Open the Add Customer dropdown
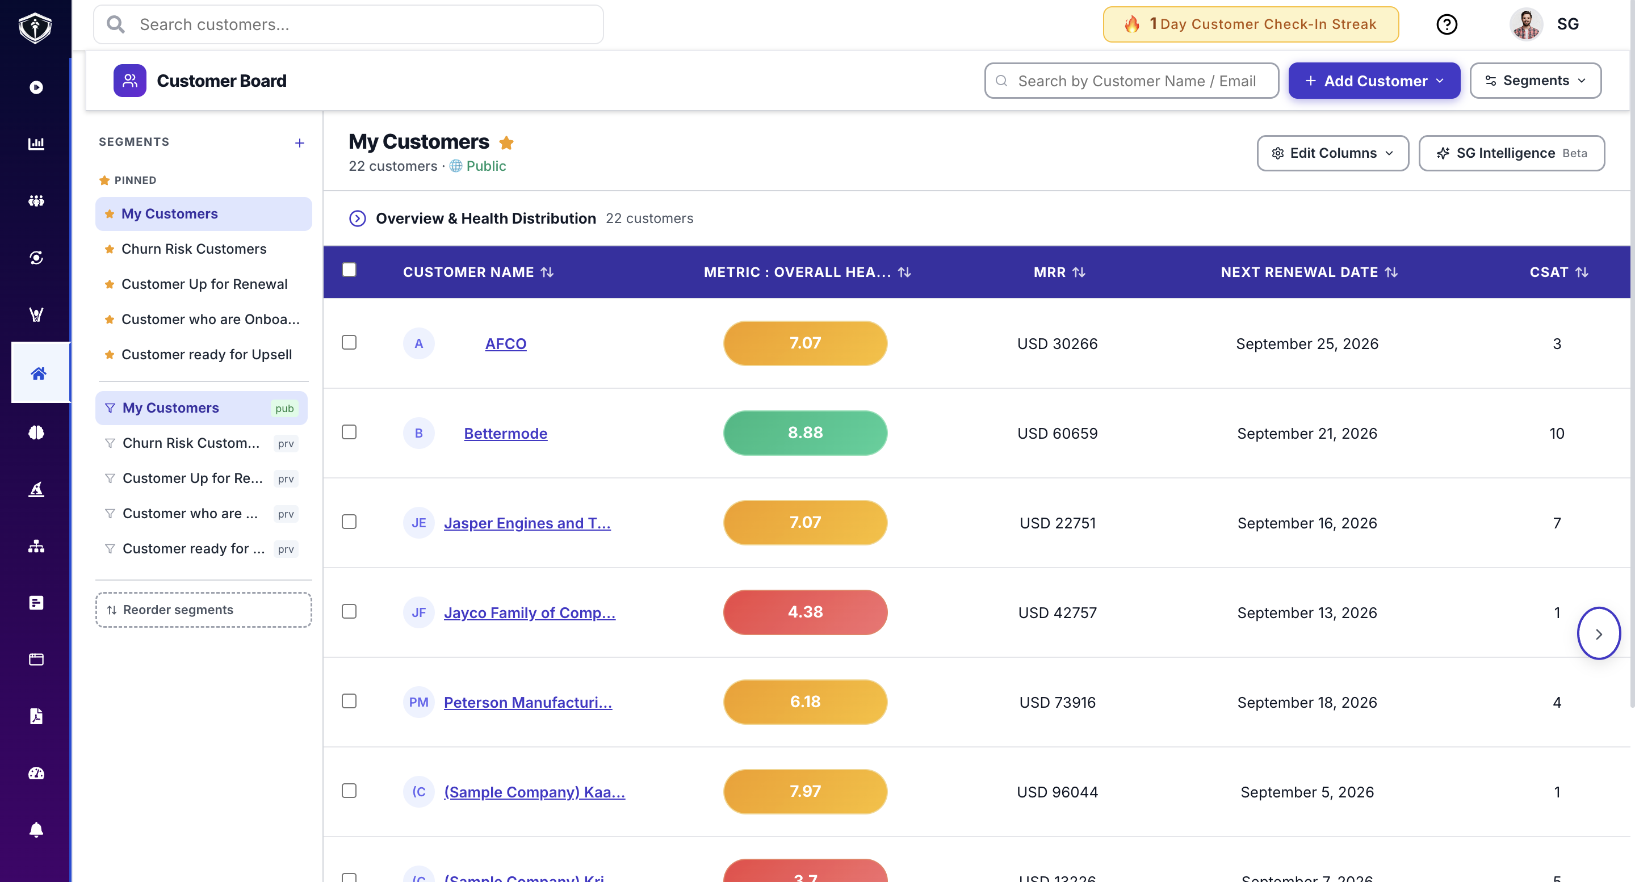The width and height of the screenshot is (1635, 882). 1374,81
